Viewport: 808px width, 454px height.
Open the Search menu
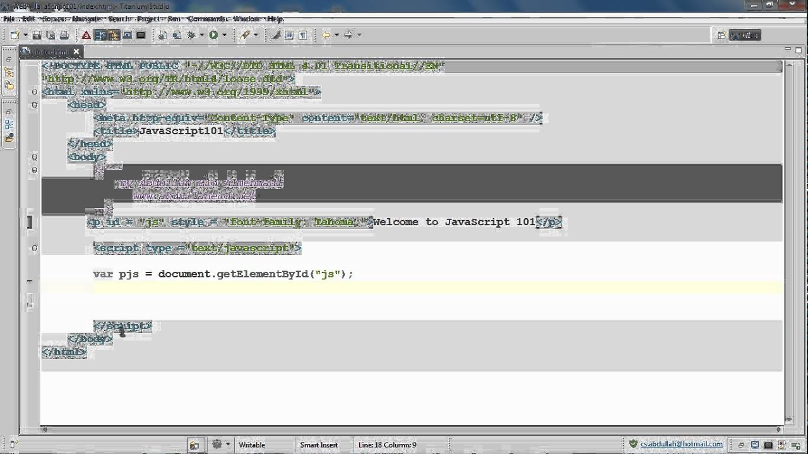[x=119, y=19]
